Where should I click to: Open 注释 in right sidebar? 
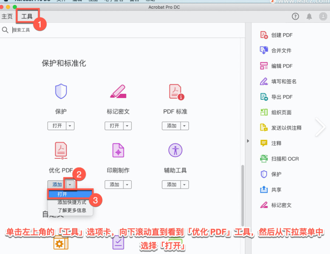(x=271, y=143)
